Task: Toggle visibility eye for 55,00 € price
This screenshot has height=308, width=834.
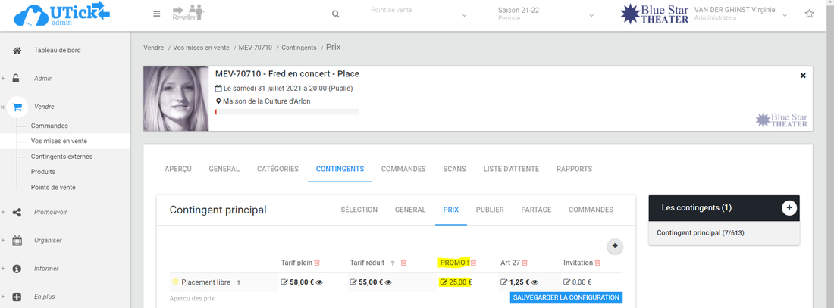Action: tap(388, 282)
